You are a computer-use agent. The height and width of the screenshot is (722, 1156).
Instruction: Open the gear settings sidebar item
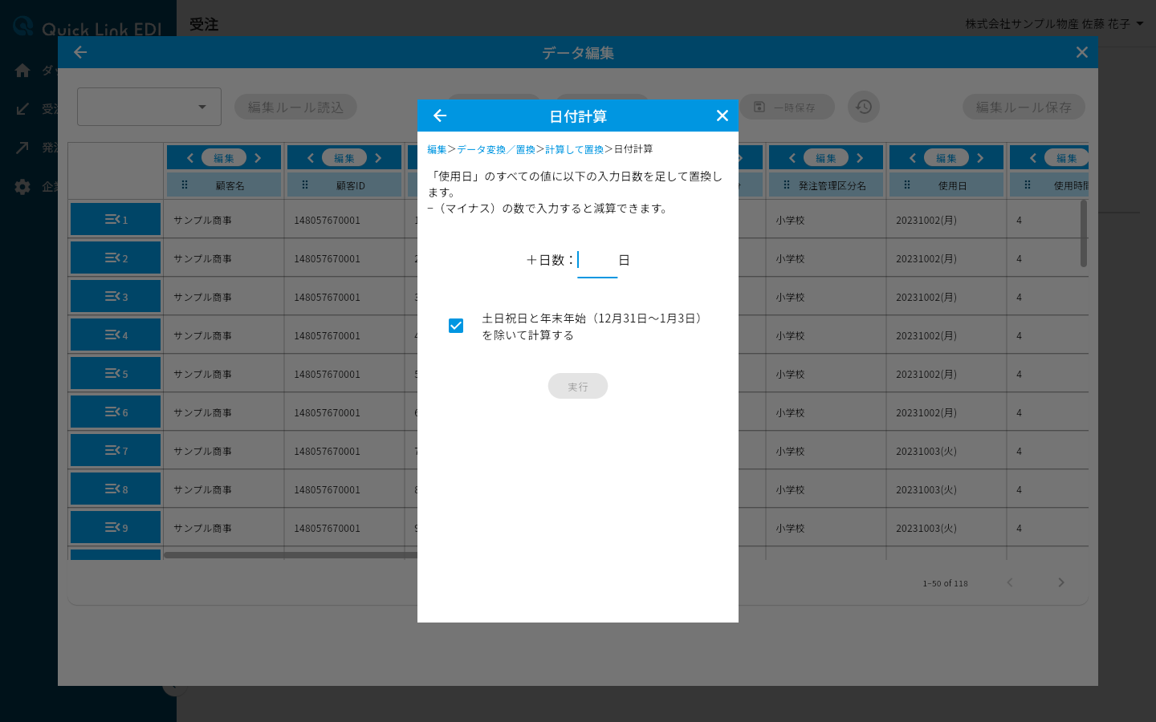point(22,187)
